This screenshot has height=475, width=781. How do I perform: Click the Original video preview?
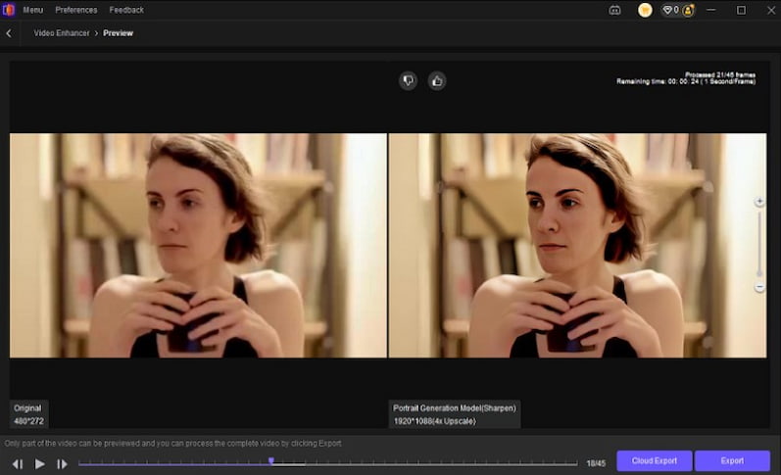(198, 246)
